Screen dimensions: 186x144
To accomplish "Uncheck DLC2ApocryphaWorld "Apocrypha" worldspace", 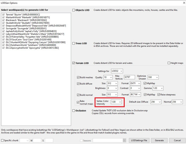I will click(x=3, y=48).
